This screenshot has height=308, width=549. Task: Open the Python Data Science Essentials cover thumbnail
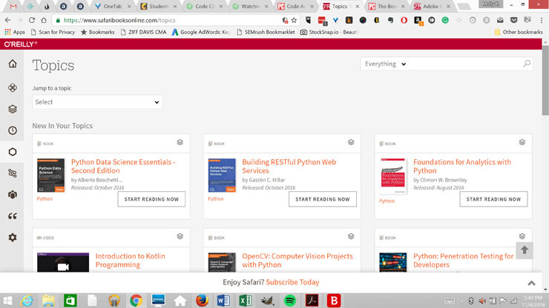[50, 175]
